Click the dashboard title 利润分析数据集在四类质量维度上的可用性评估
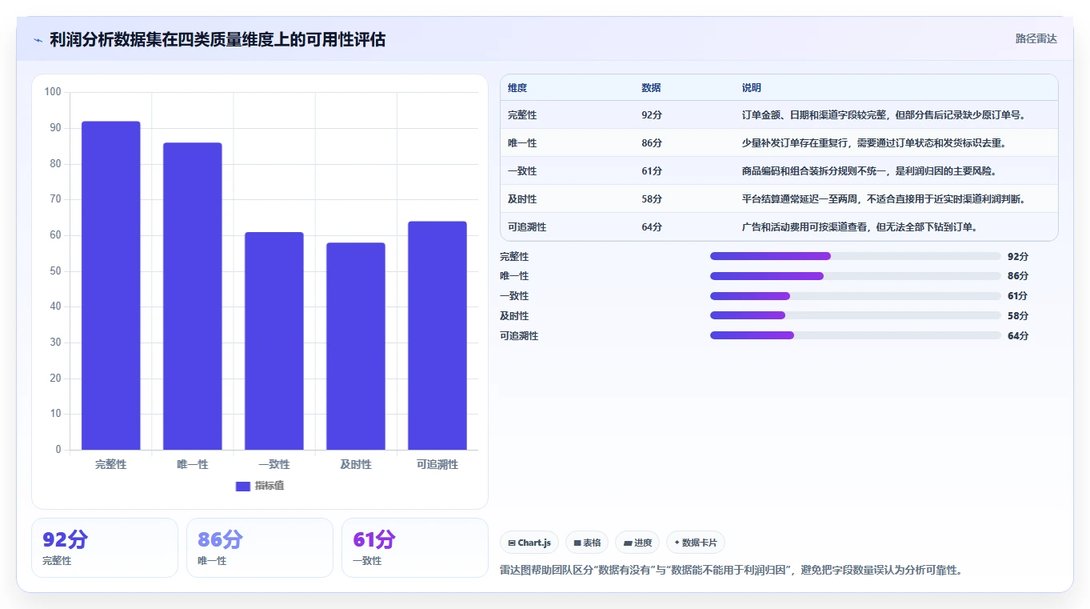 [x=218, y=40]
